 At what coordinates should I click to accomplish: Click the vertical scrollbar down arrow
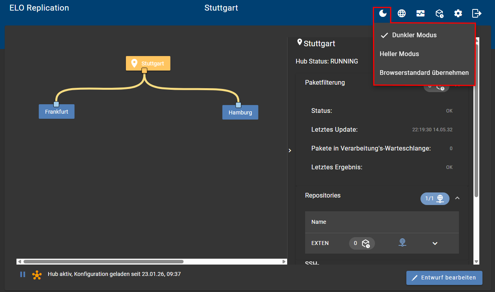pyautogui.click(x=477, y=261)
